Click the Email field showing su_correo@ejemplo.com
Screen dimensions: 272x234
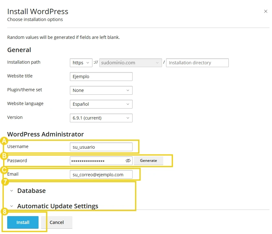(101, 175)
